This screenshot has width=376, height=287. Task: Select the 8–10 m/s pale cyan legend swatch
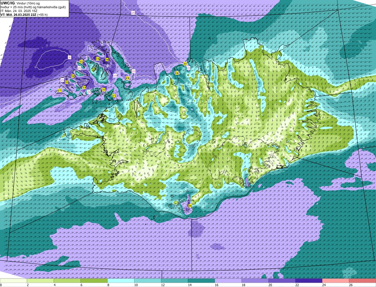[x=121, y=281]
